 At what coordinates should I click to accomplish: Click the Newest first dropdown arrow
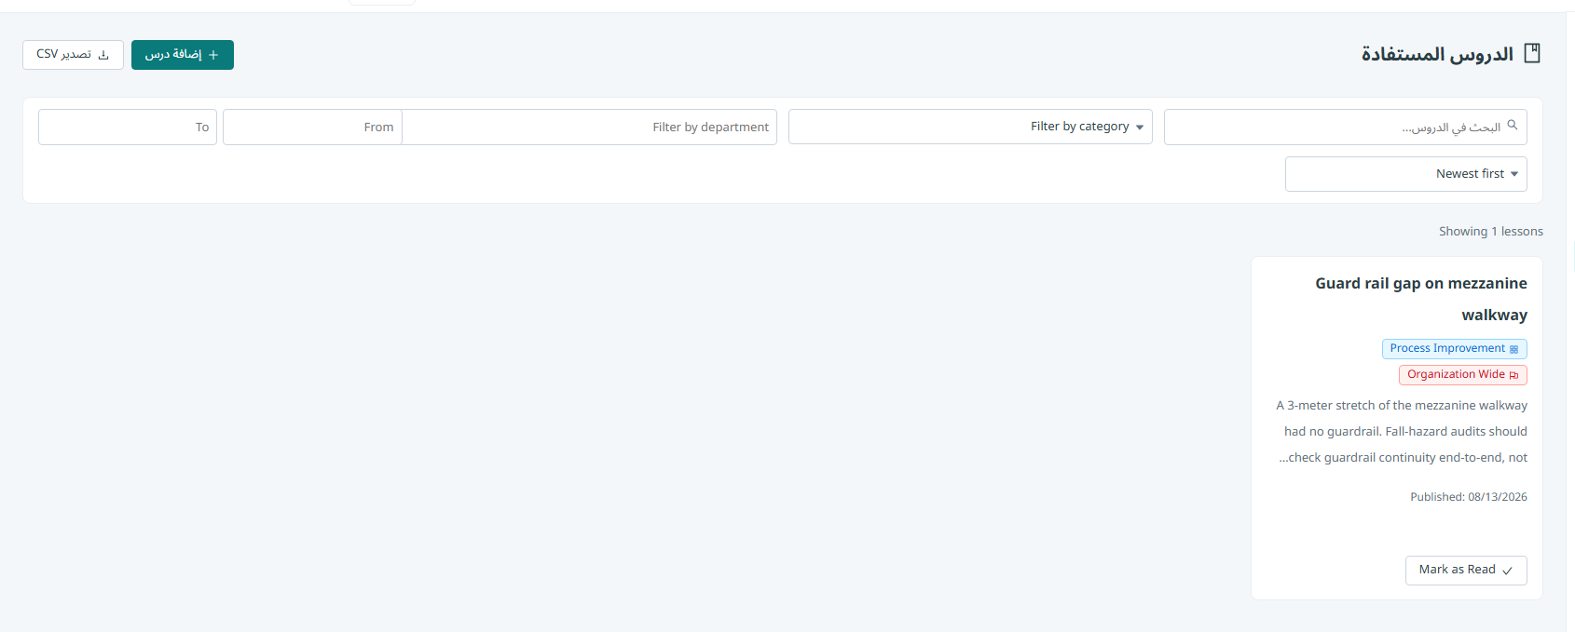(1514, 174)
